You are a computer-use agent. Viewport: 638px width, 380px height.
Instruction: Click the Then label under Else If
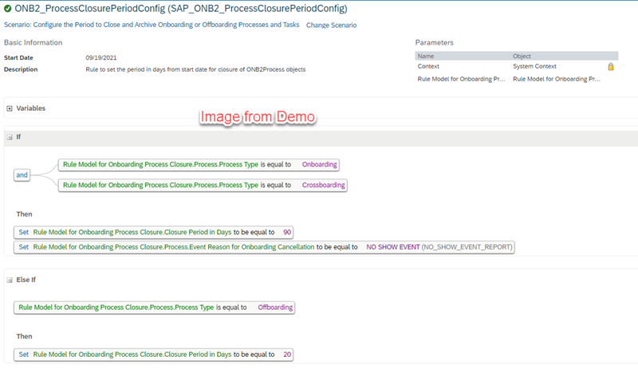[x=24, y=336]
